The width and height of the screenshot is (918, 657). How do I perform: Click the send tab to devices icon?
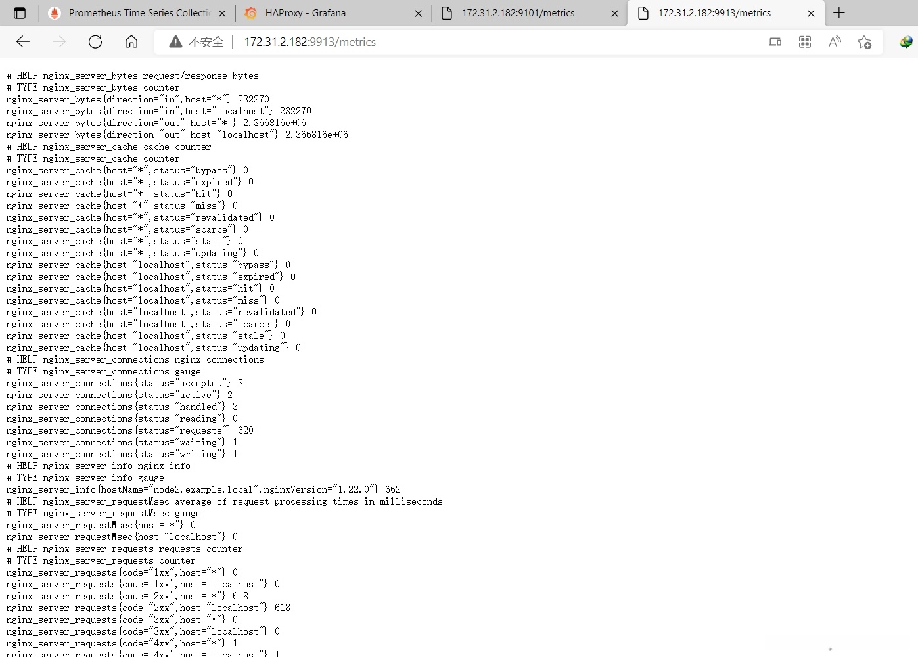775,42
